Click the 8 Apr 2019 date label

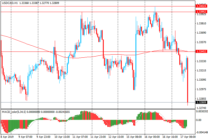coord(7,137)
